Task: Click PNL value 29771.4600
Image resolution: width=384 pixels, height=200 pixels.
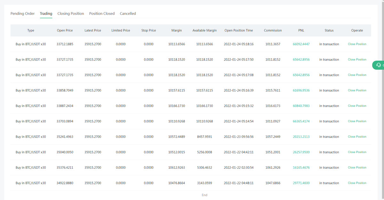Action: [301, 183]
